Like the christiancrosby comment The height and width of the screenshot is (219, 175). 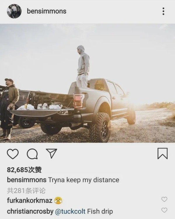tap(164, 210)
